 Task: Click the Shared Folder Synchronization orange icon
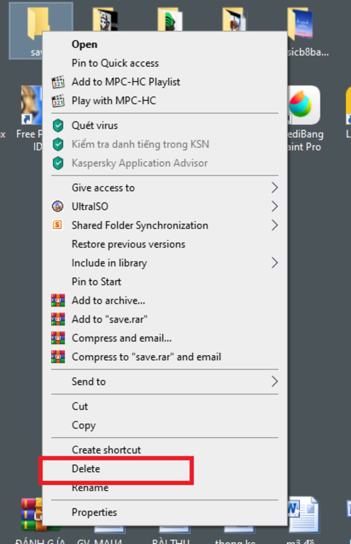58,225
